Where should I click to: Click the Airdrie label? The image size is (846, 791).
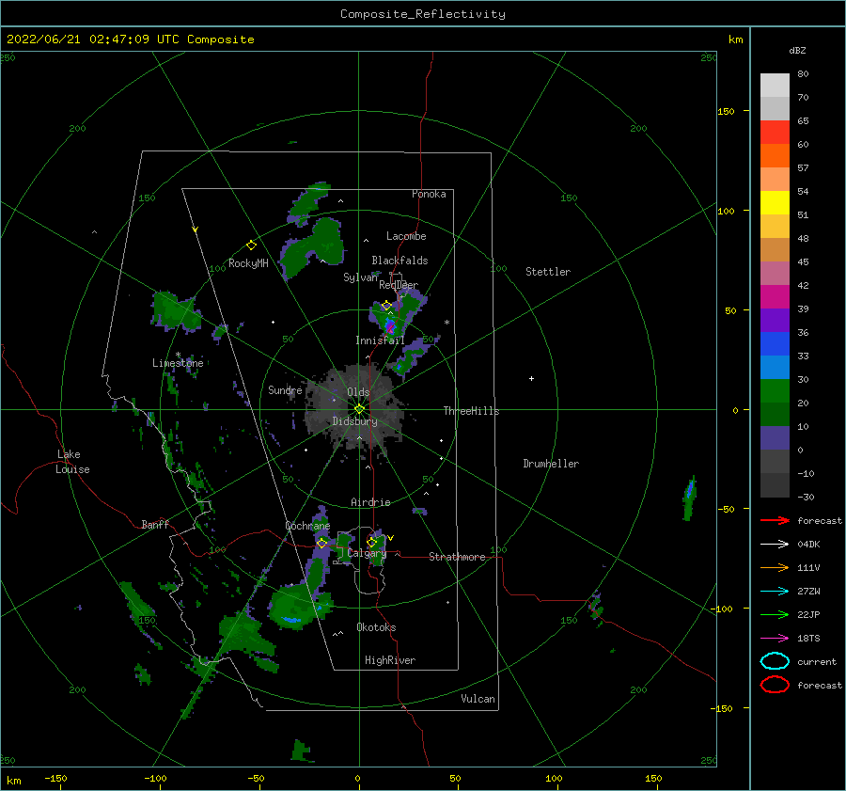coord(370,502)
